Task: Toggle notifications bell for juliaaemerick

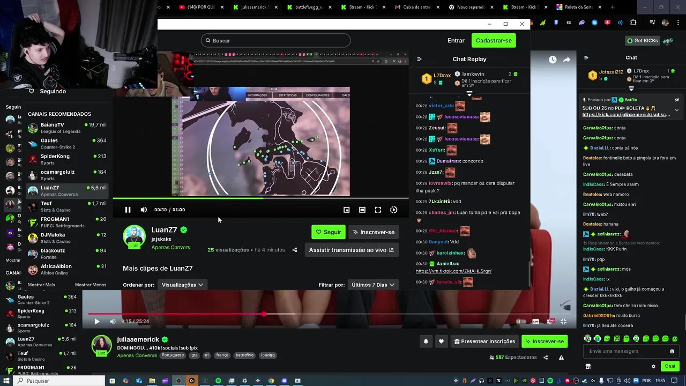Action: tap(426, 342)
